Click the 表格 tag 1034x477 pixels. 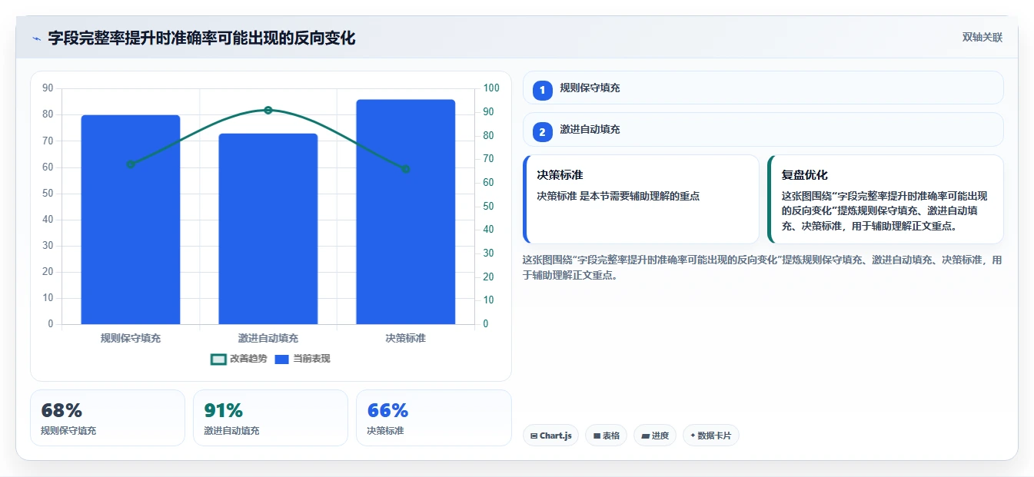(x=606, y=436)
